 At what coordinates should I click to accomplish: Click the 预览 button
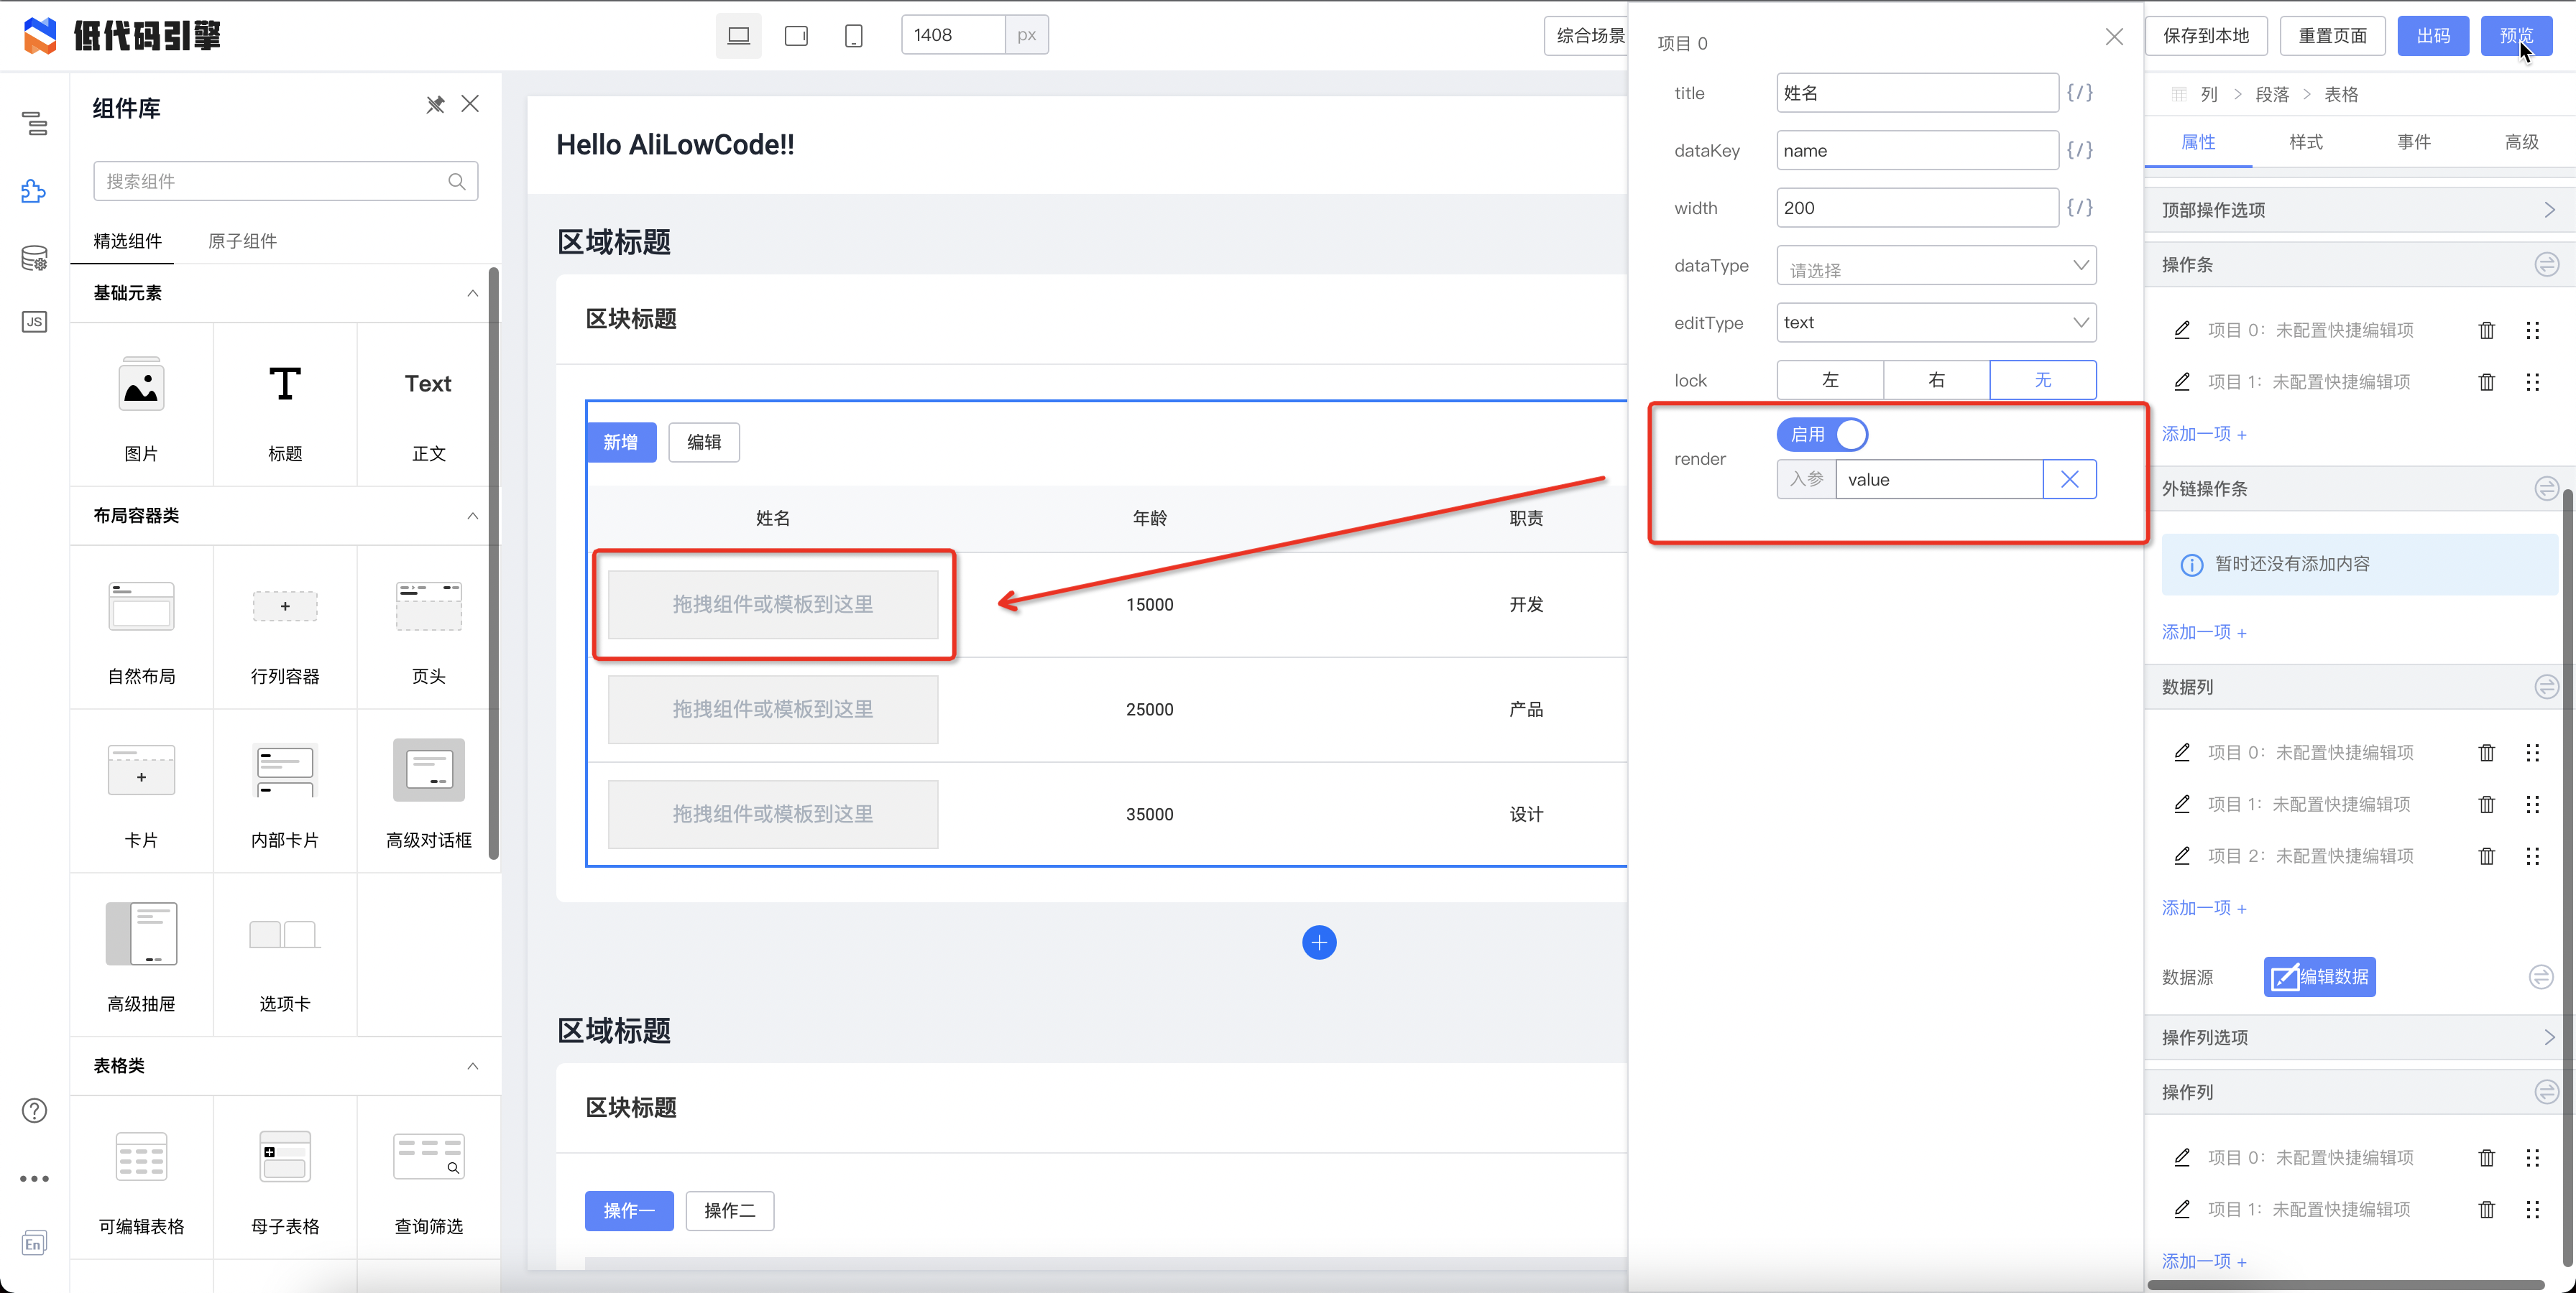pos(2517,35)
